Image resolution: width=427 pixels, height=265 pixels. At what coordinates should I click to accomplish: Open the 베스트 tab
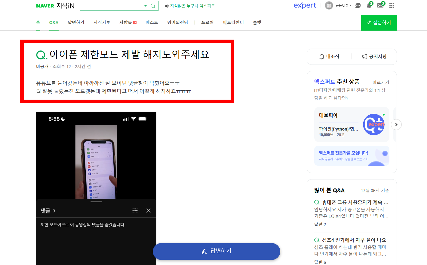click(x=152, y=23)
